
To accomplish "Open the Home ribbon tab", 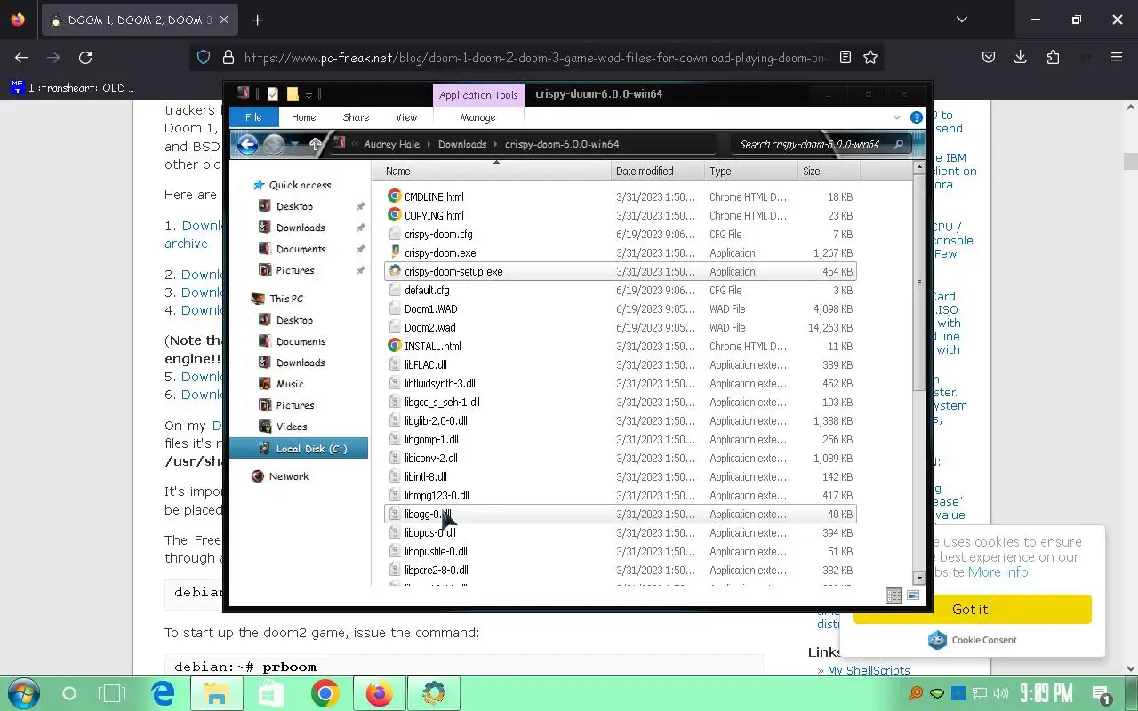I will tap(303, 117).
